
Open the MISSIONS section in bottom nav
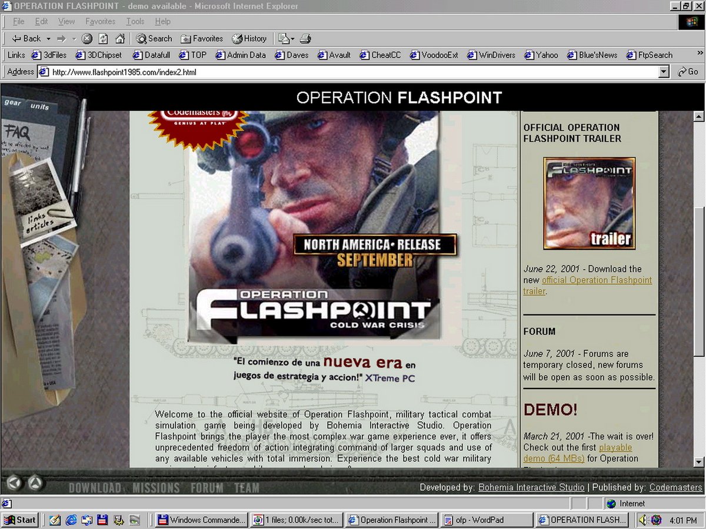(156, 488)
